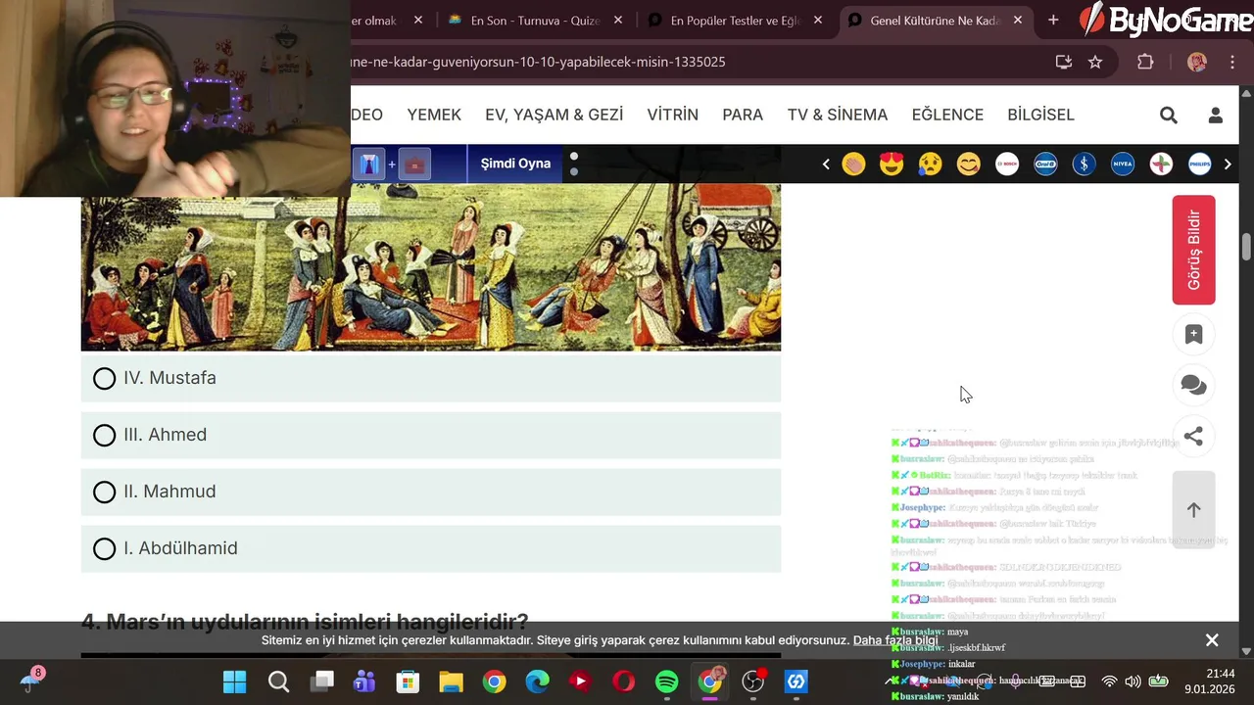Show previous items in emoji carousel

[826, 164]
